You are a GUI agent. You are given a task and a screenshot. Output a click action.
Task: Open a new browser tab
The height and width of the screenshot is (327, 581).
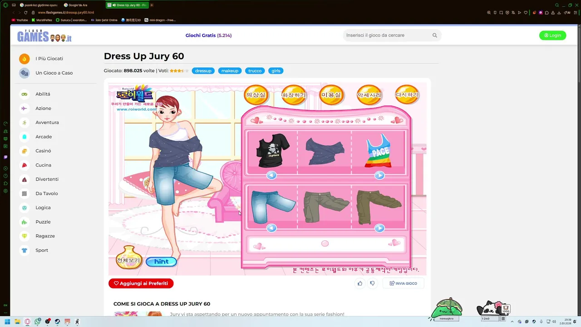point(152,5)
